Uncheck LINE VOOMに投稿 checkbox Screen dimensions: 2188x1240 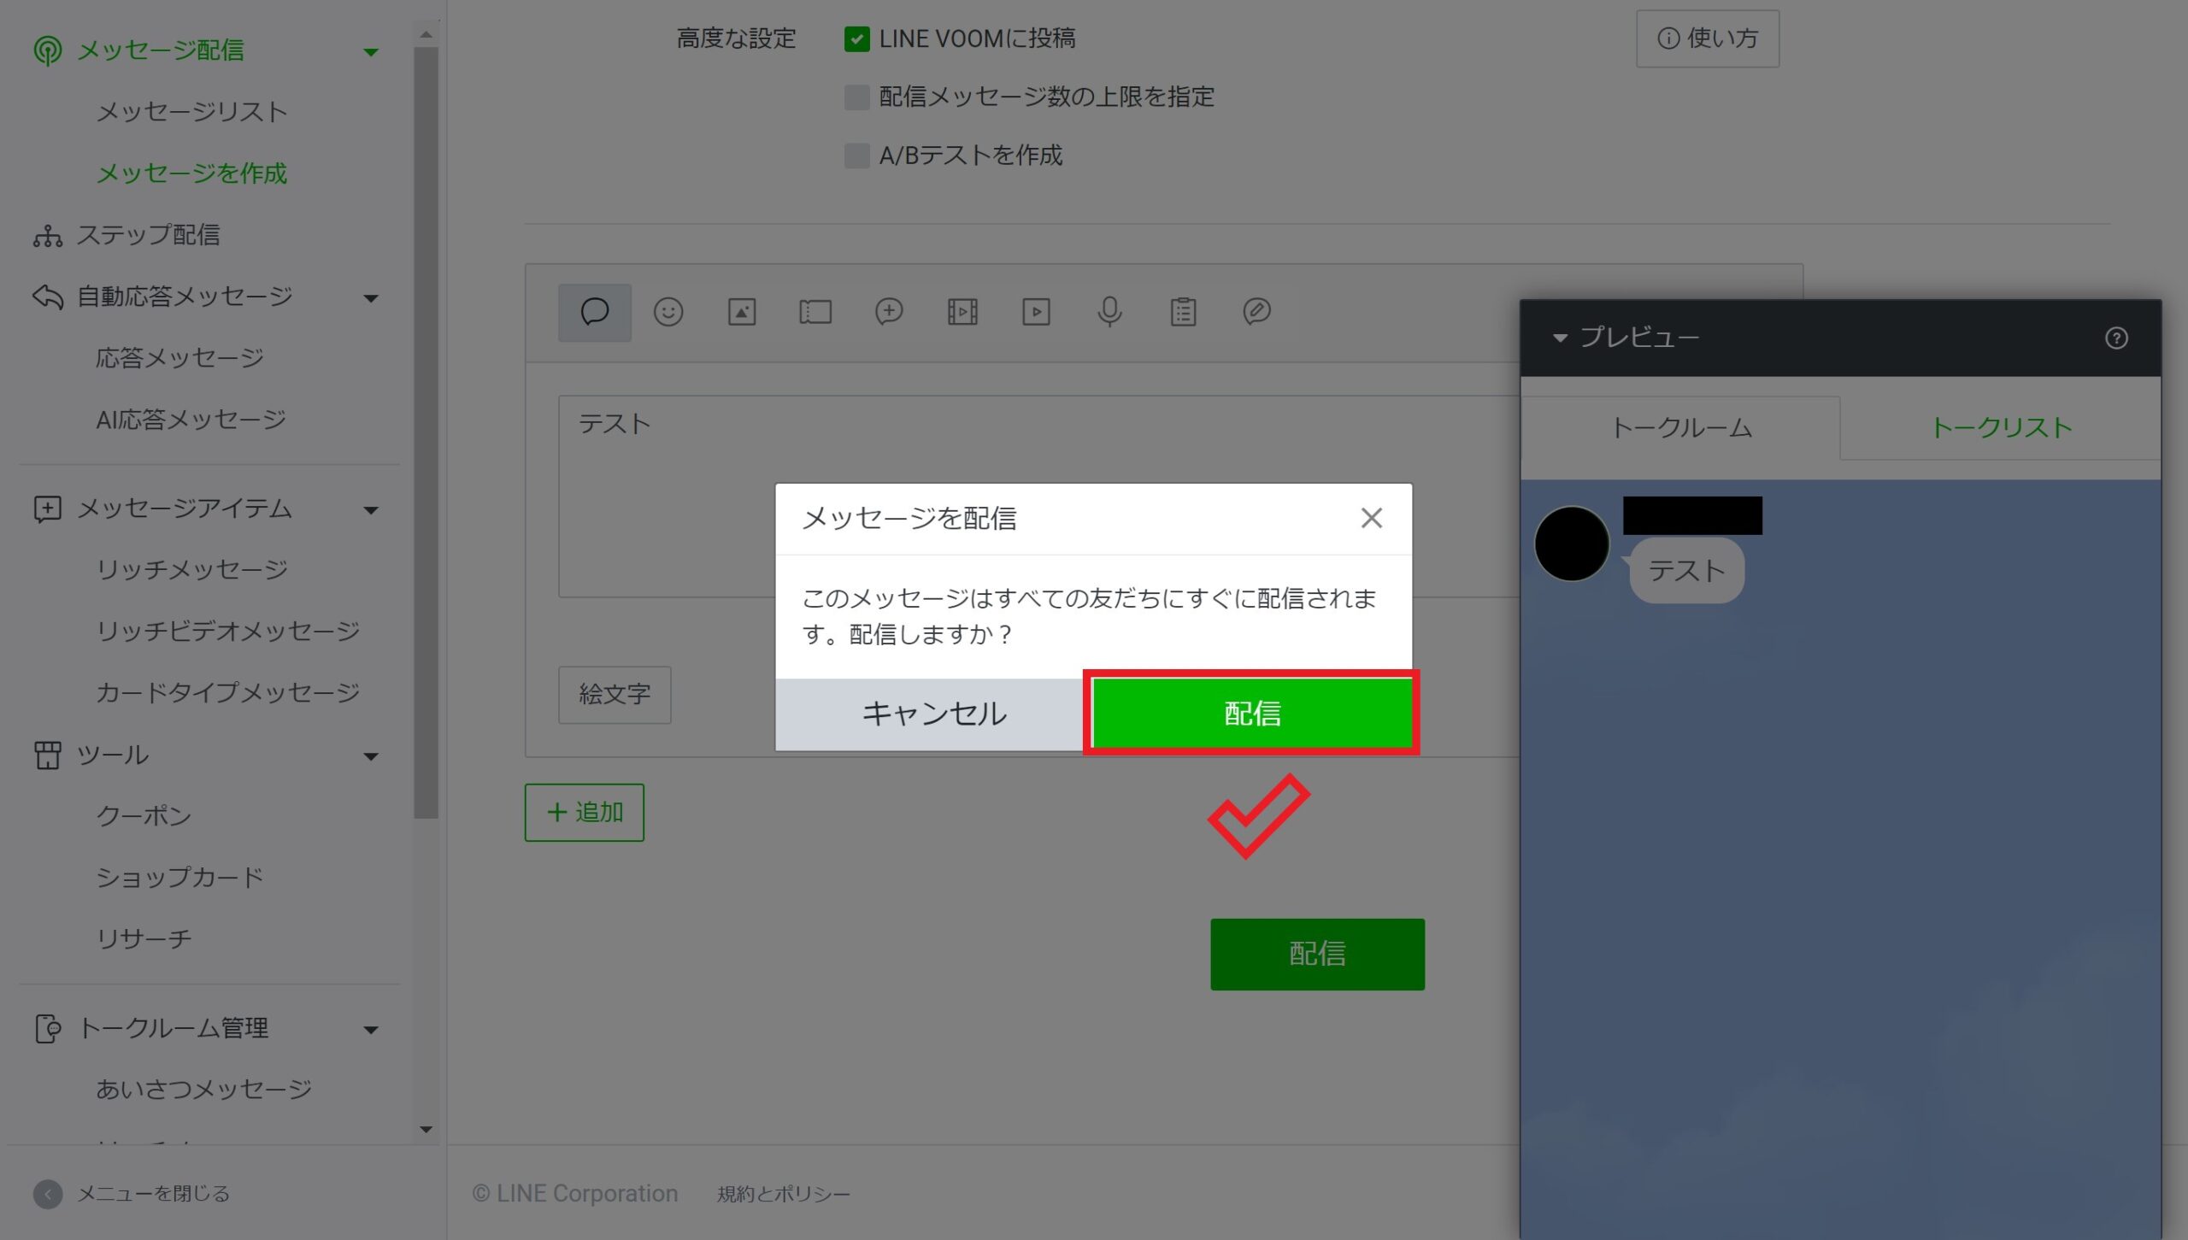click(x=856, y=39)
